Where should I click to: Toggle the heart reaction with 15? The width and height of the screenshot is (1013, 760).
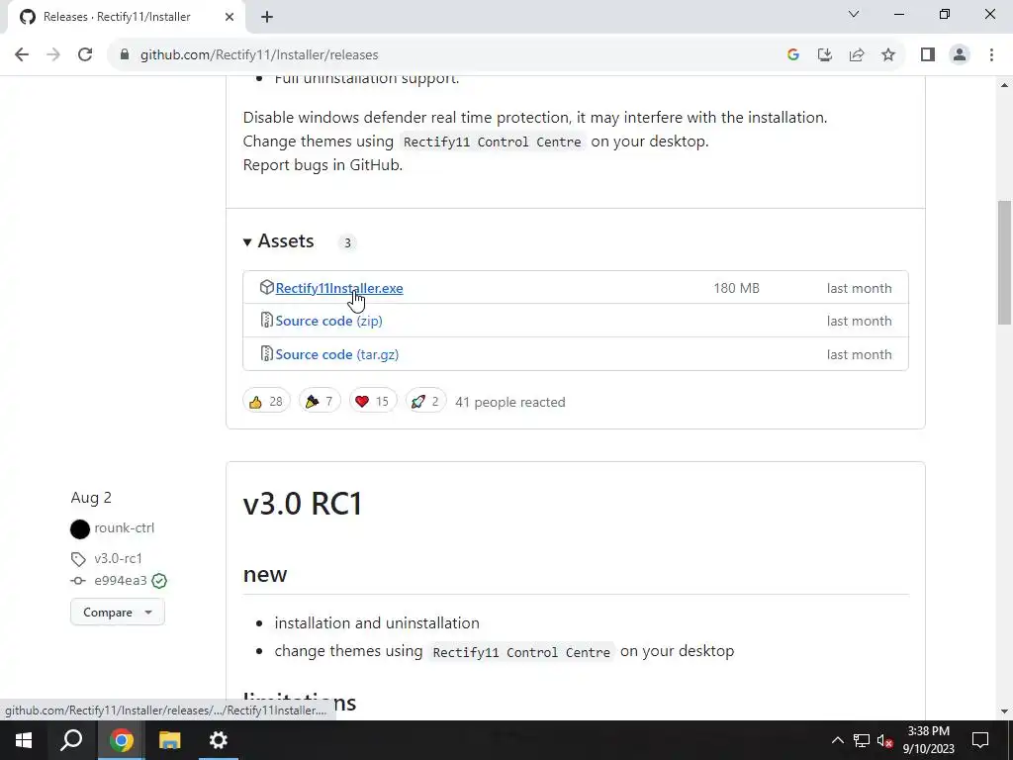pos(372,402)
